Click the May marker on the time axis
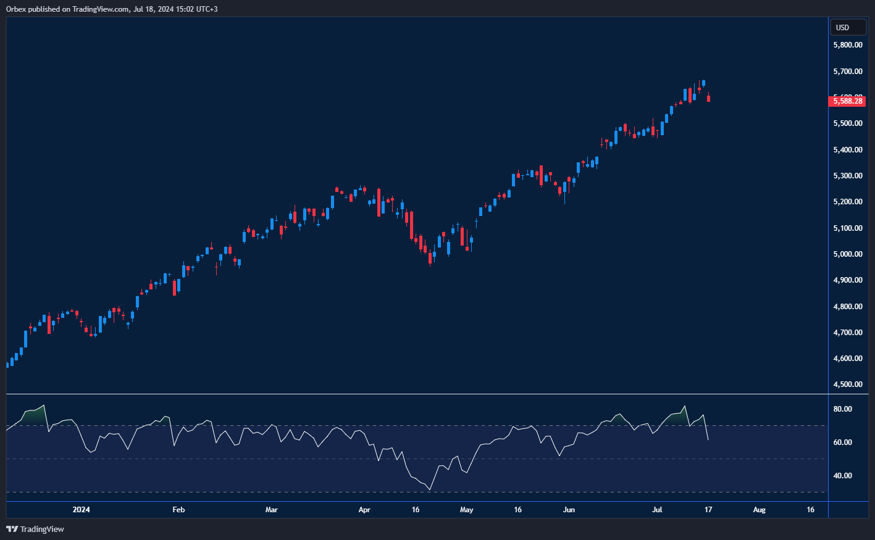This screenshot has width=875, height=540. click(x=466, y=510)
